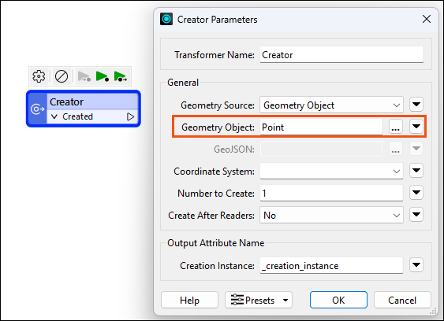Run from this transformer (green play arrow icon)
The width and height of the screenshot is (444, 321).
point(121,76)
